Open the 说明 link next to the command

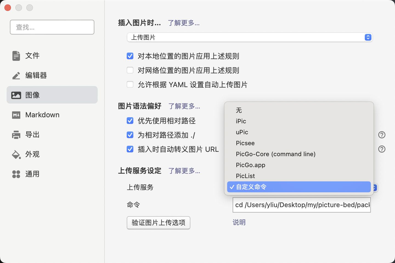(239, 222)
